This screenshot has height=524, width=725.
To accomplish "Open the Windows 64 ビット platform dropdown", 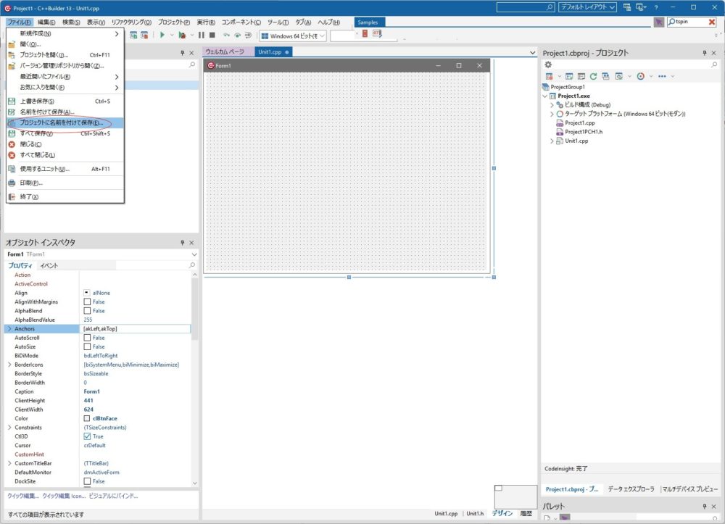I will point(294,36).
